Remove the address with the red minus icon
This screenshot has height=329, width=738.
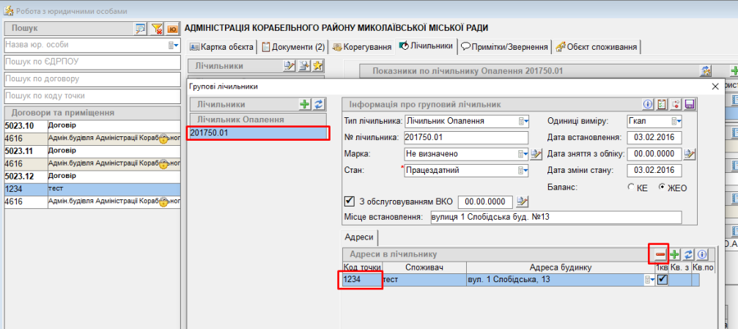[x=660, y=254]
